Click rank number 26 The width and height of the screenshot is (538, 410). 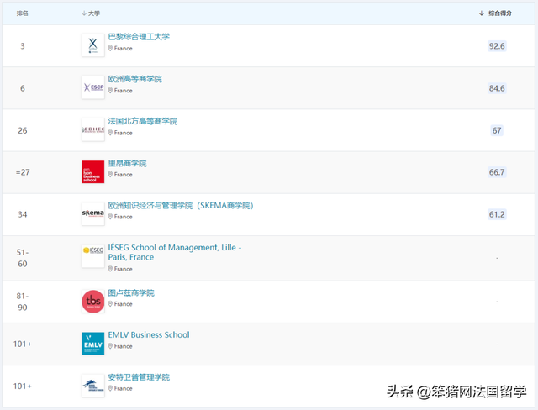(x=23, y=130)
